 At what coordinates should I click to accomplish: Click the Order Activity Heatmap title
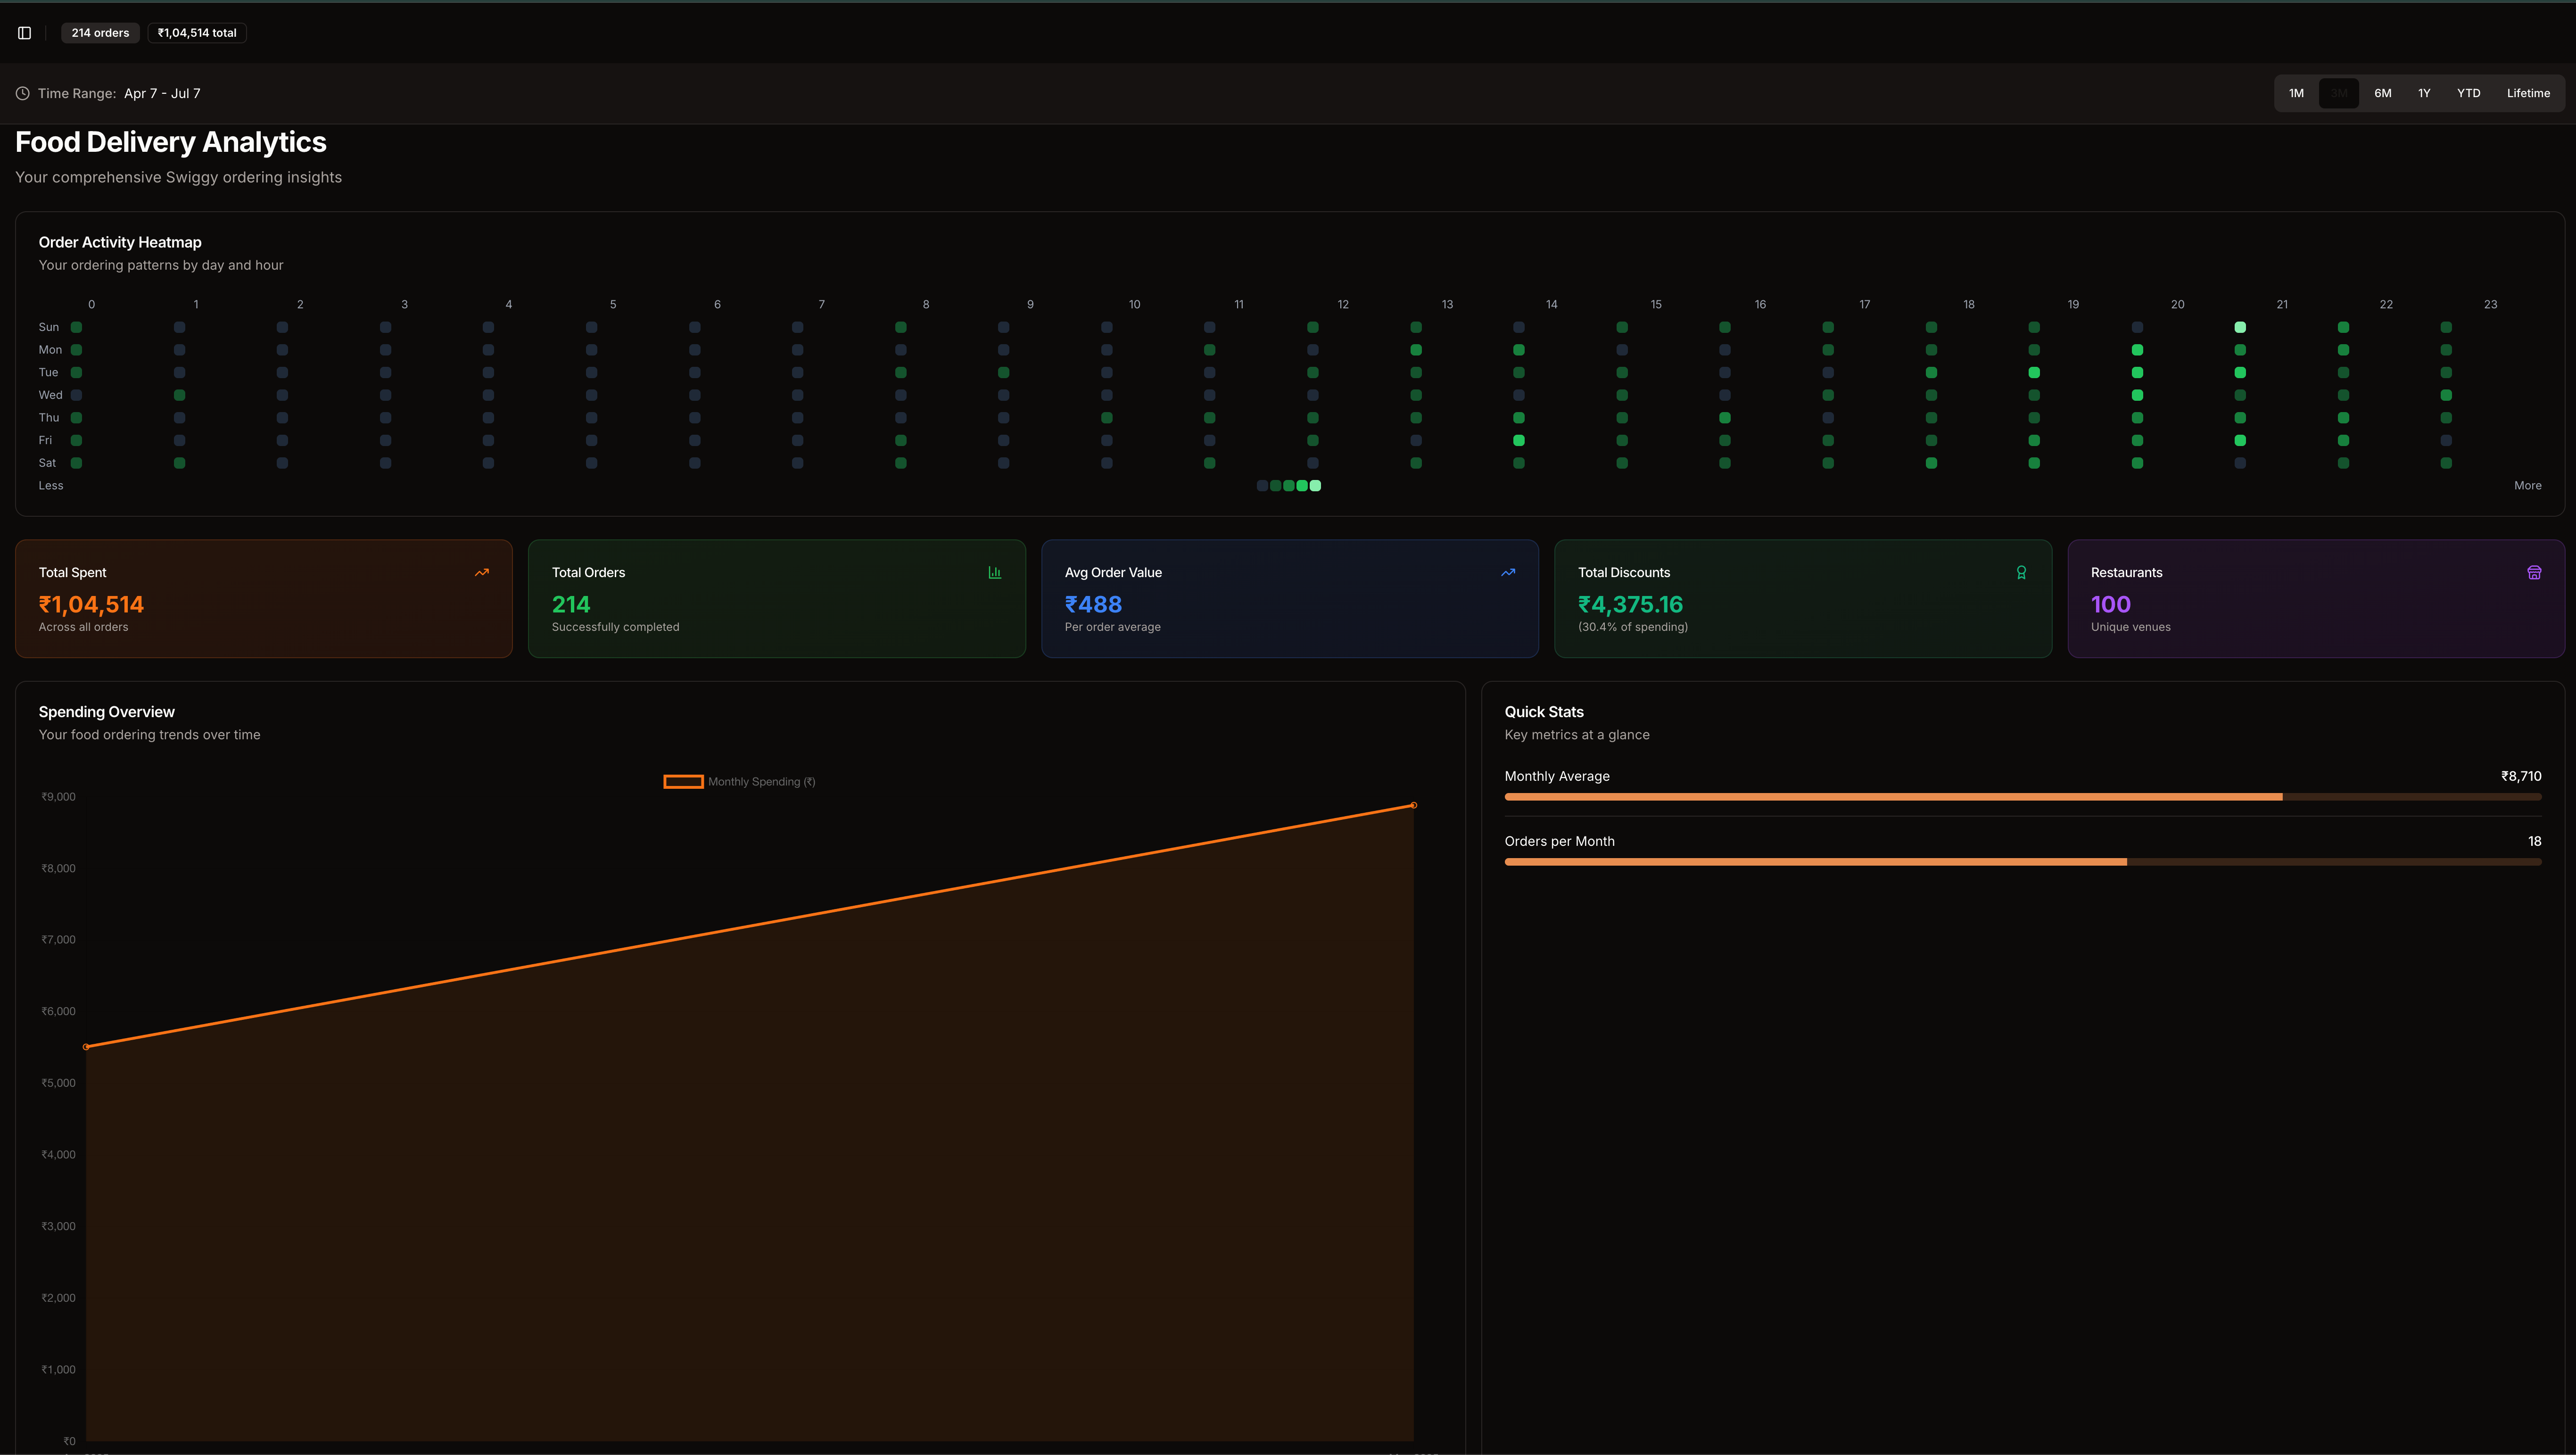tap(120, 242)
